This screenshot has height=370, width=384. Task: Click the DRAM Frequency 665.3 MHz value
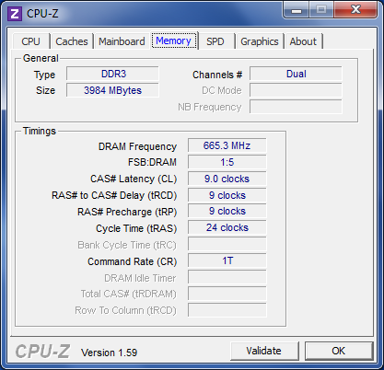227,145
